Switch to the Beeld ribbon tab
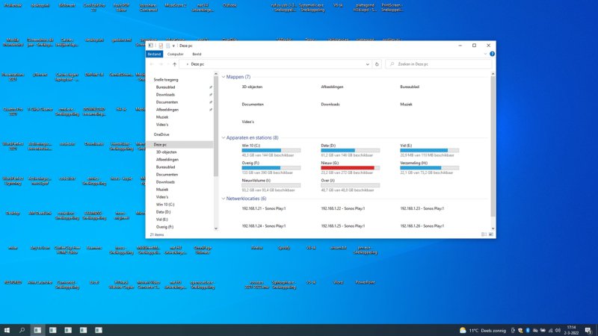598x336 pixels. [x=197, y=54]
